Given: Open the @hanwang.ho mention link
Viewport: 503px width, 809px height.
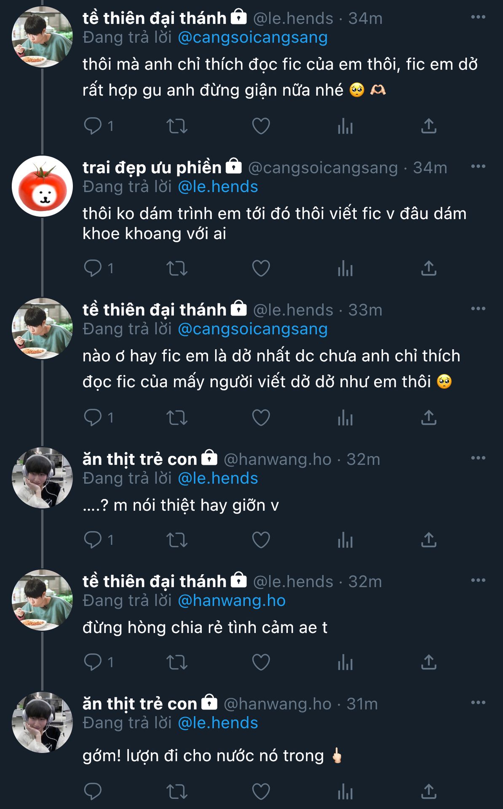Looking at the screenshot, I should click(x=232, y=600).
